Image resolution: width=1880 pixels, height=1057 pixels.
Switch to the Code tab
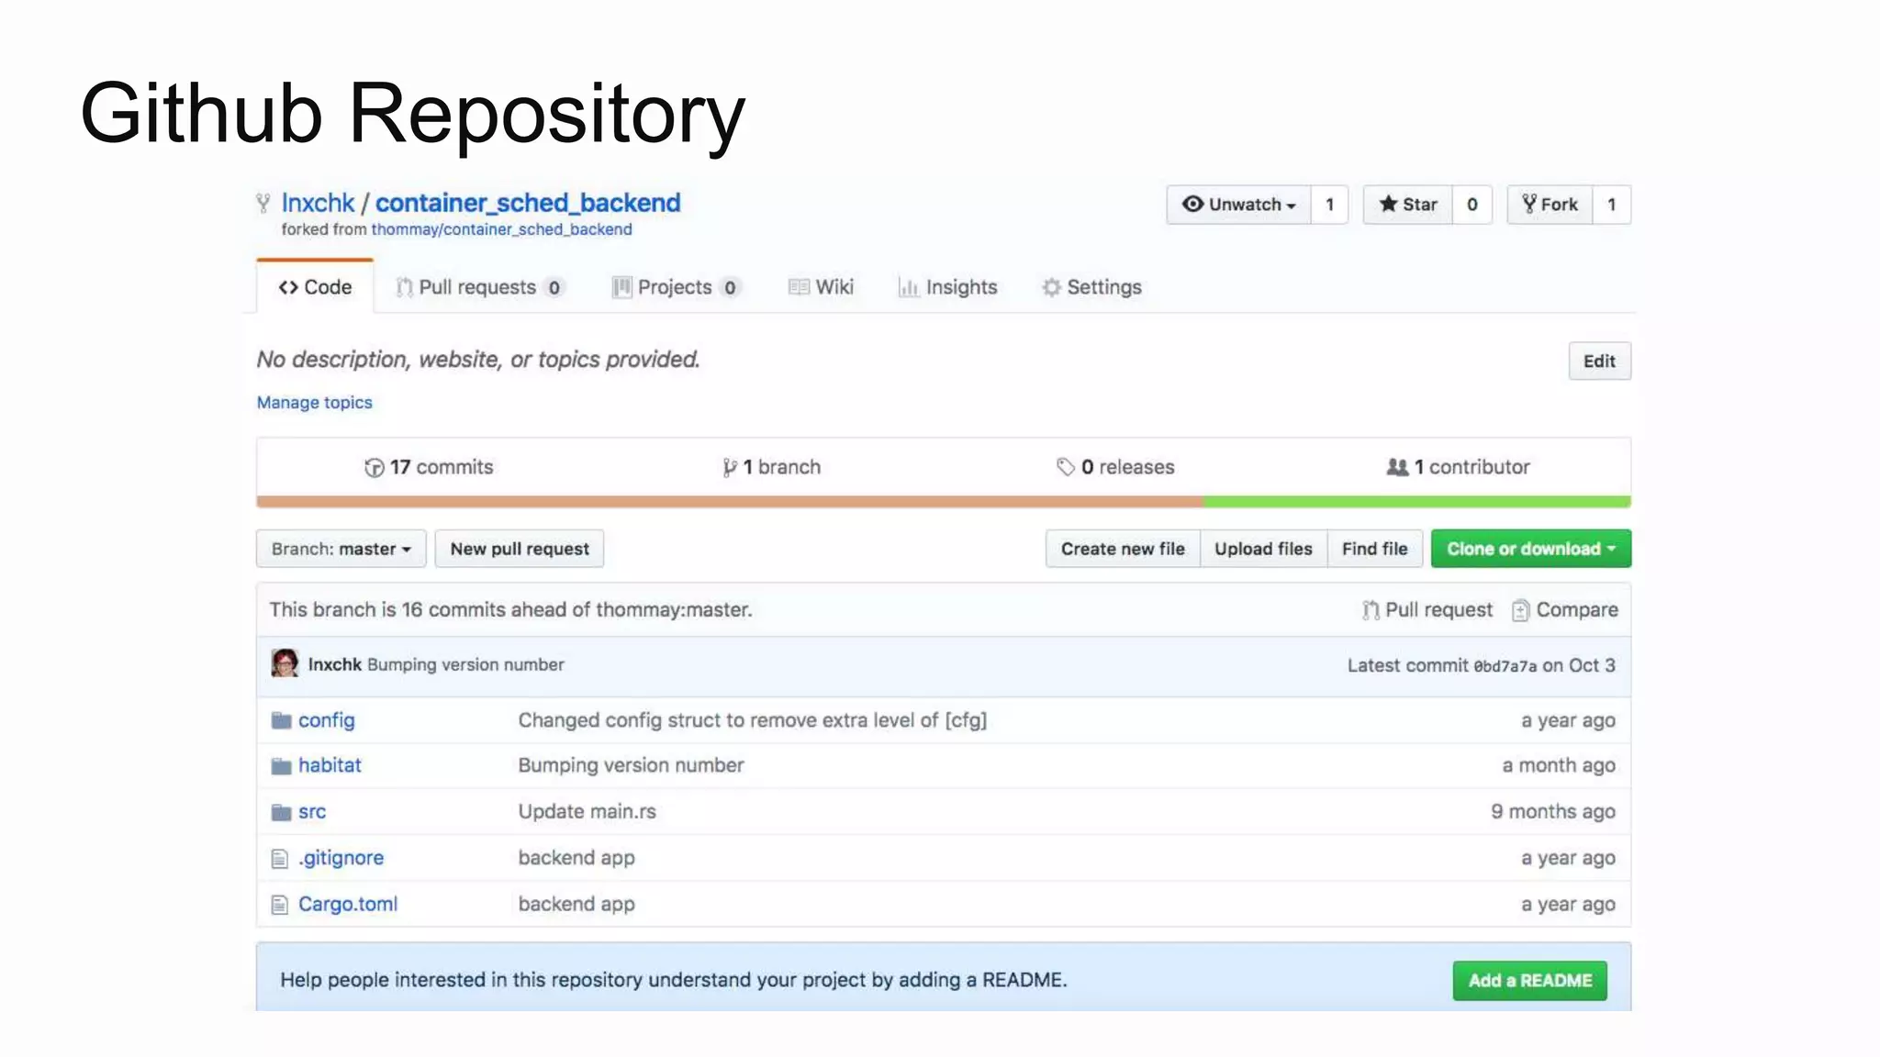[315, 287]
